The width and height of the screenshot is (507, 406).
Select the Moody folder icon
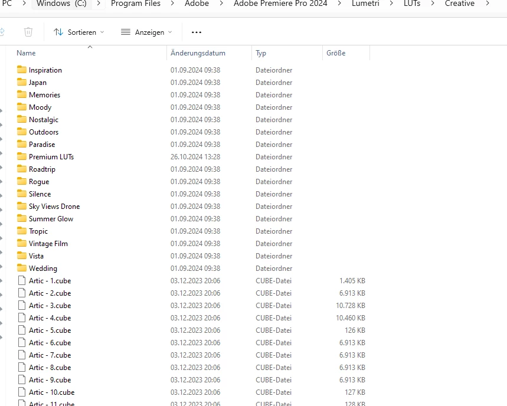[x=22, y=107]
